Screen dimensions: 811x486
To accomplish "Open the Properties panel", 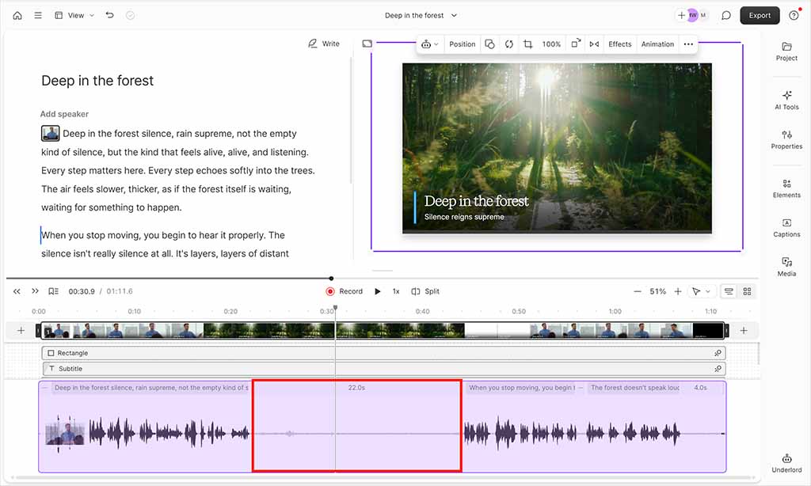I will click(x=786, y=141).
